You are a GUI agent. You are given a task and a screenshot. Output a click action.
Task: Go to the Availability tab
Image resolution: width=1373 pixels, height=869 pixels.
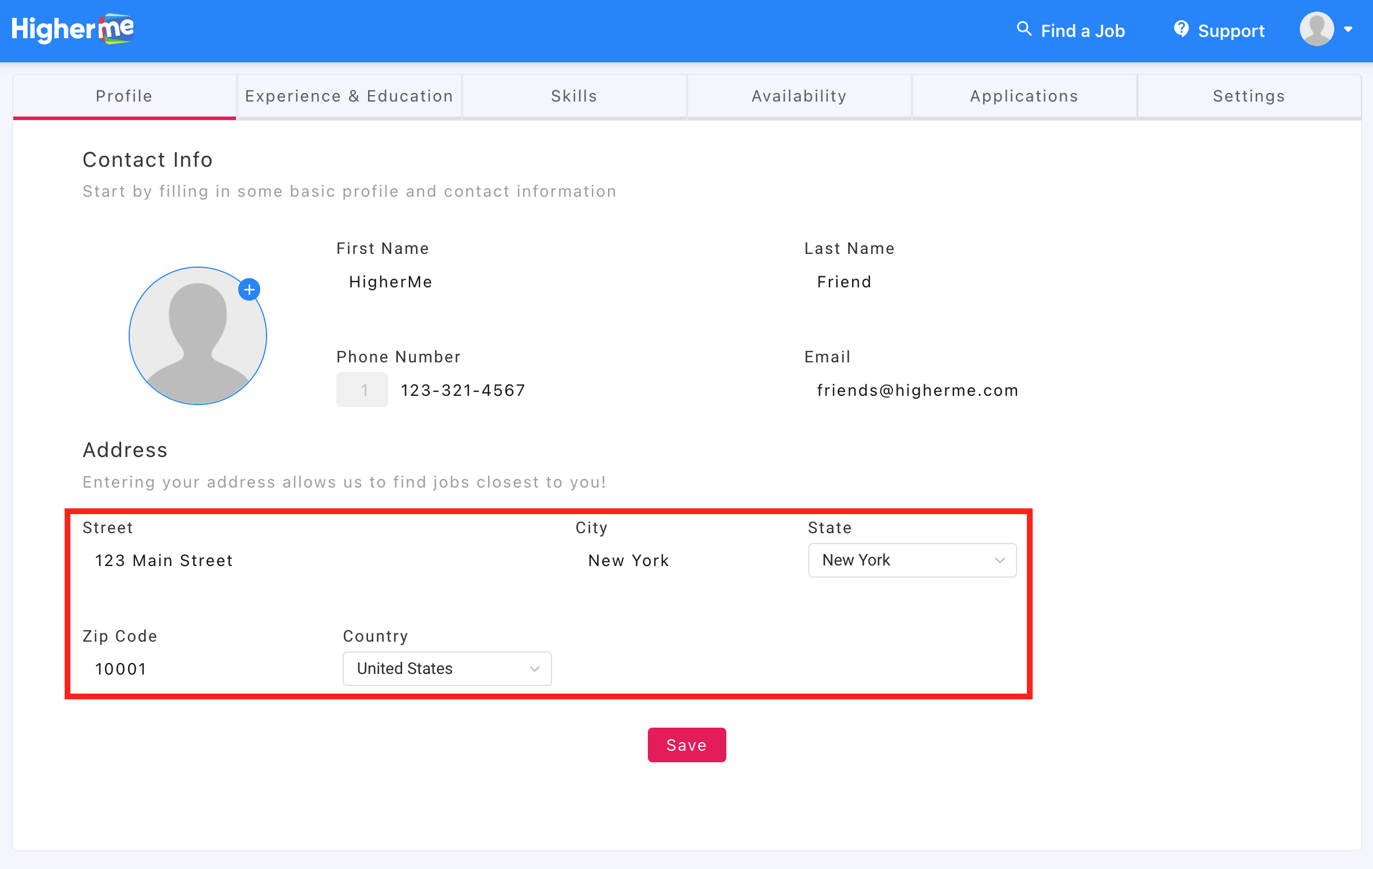pyautogui.click(x=799, y=96)
